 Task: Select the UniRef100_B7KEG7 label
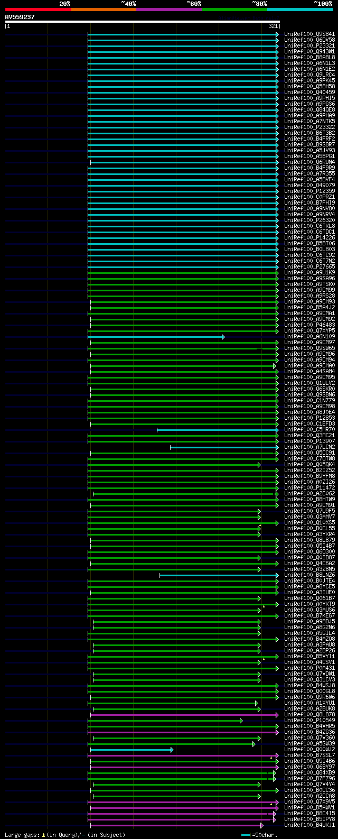coord(309,616)
